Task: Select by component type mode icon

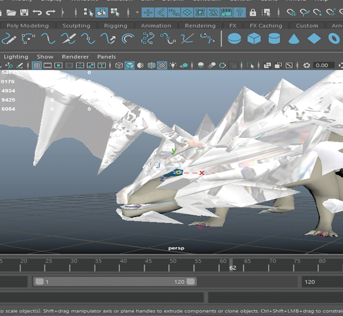Action: [x=115, y=12]
